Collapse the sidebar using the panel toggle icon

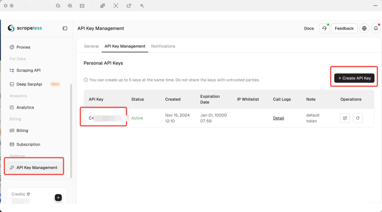tap(65, 28)
